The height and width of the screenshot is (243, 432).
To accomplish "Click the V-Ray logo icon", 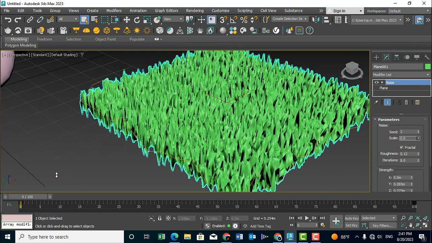I will click(276, 31).
